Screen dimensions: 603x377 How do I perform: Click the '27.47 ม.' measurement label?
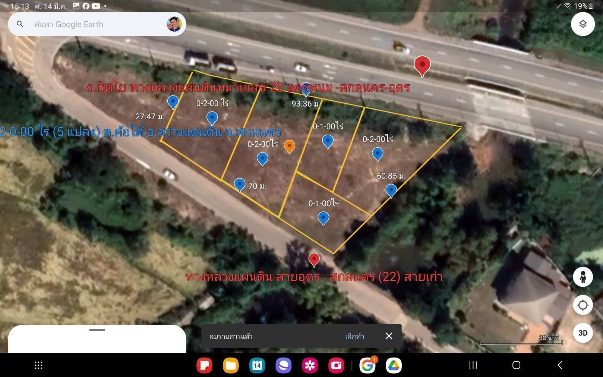tap(150, 116)
